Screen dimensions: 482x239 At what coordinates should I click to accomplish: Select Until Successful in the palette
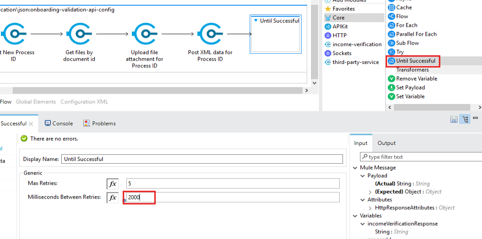[415, 61]
